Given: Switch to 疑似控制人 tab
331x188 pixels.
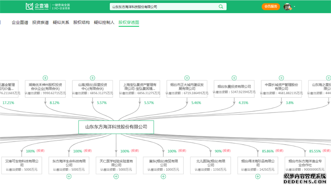Looking at the screenshot, I should (x=104, y=23).
